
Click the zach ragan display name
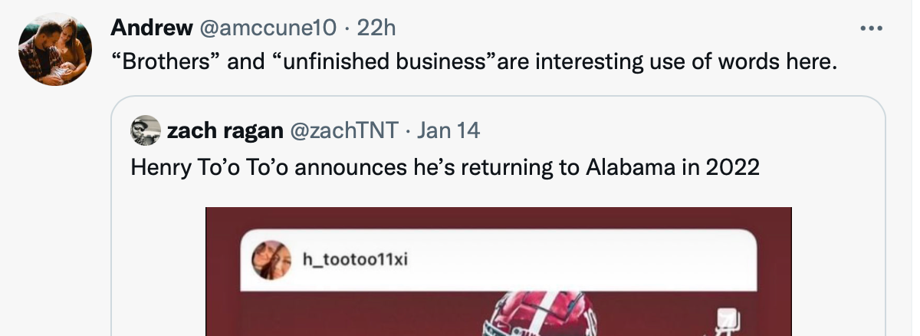pos(224,131)
